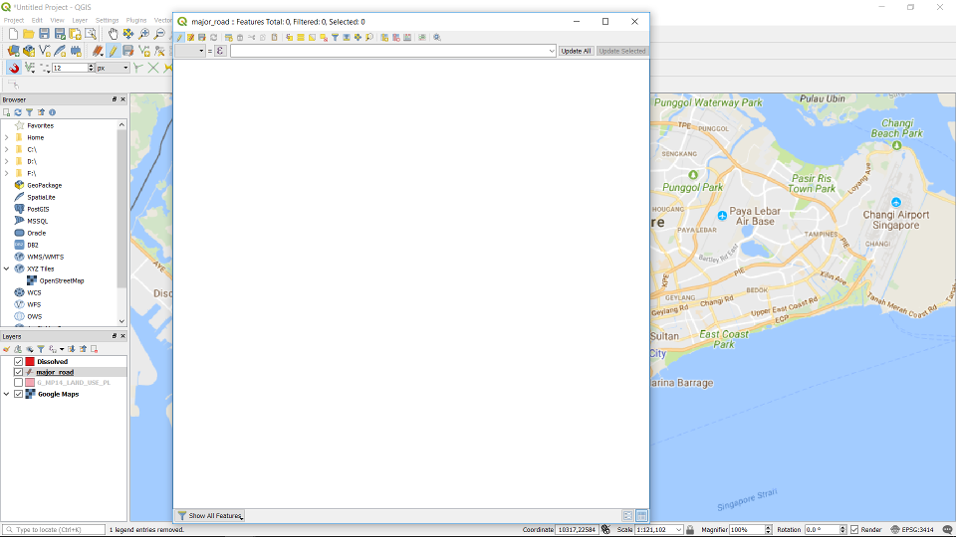Open the Plugins menu

click(x=136, y=20)
